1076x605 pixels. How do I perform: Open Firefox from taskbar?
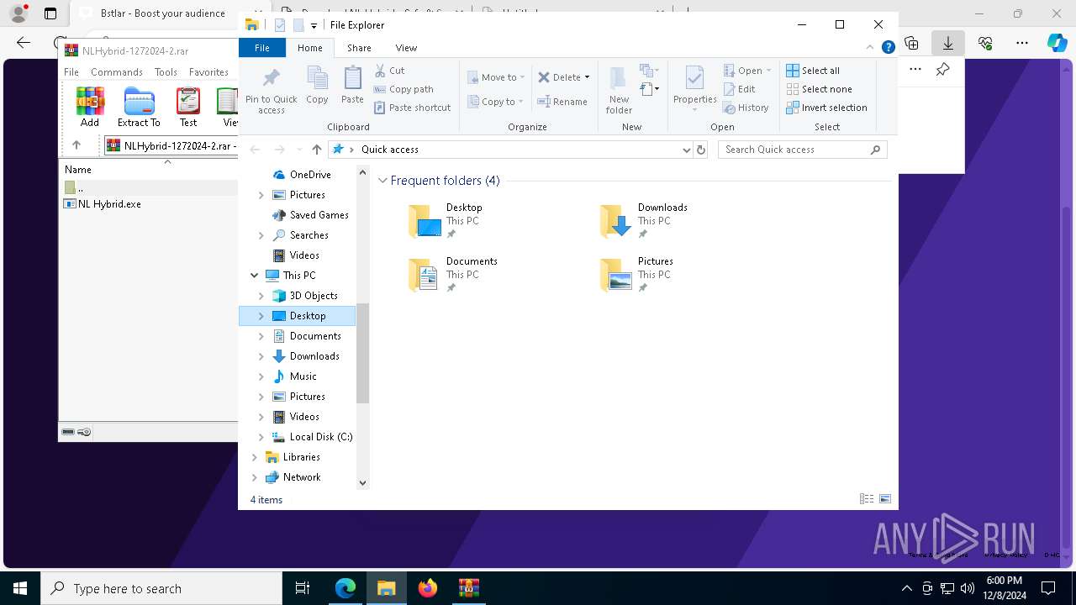[428, 588]
